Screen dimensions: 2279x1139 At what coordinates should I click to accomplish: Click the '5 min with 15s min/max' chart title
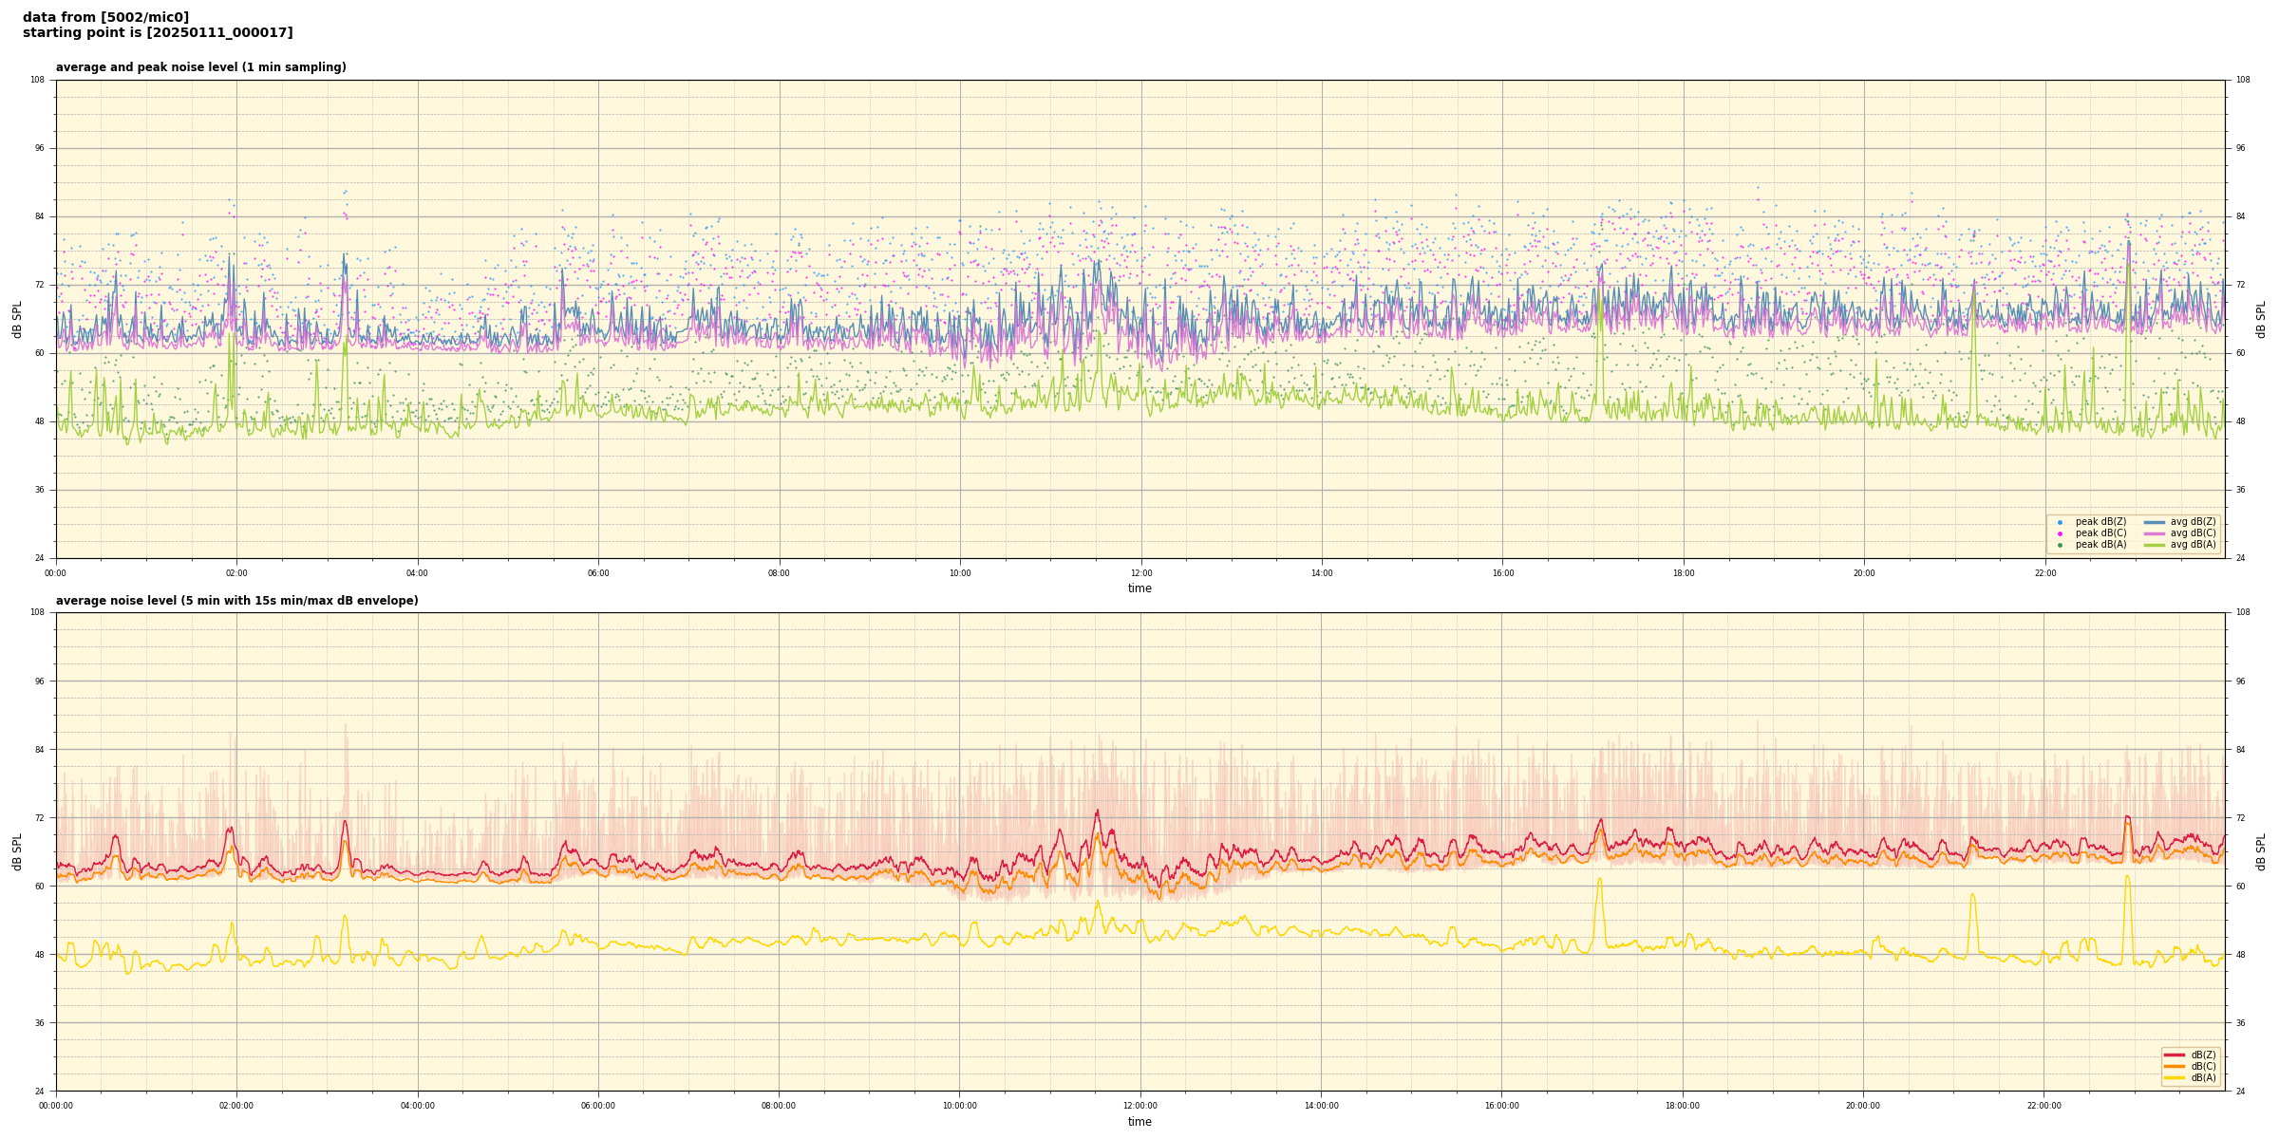click(236, 601)
